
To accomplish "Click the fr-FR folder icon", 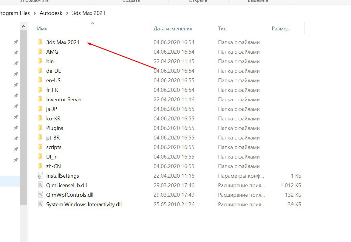I will 41,90.
